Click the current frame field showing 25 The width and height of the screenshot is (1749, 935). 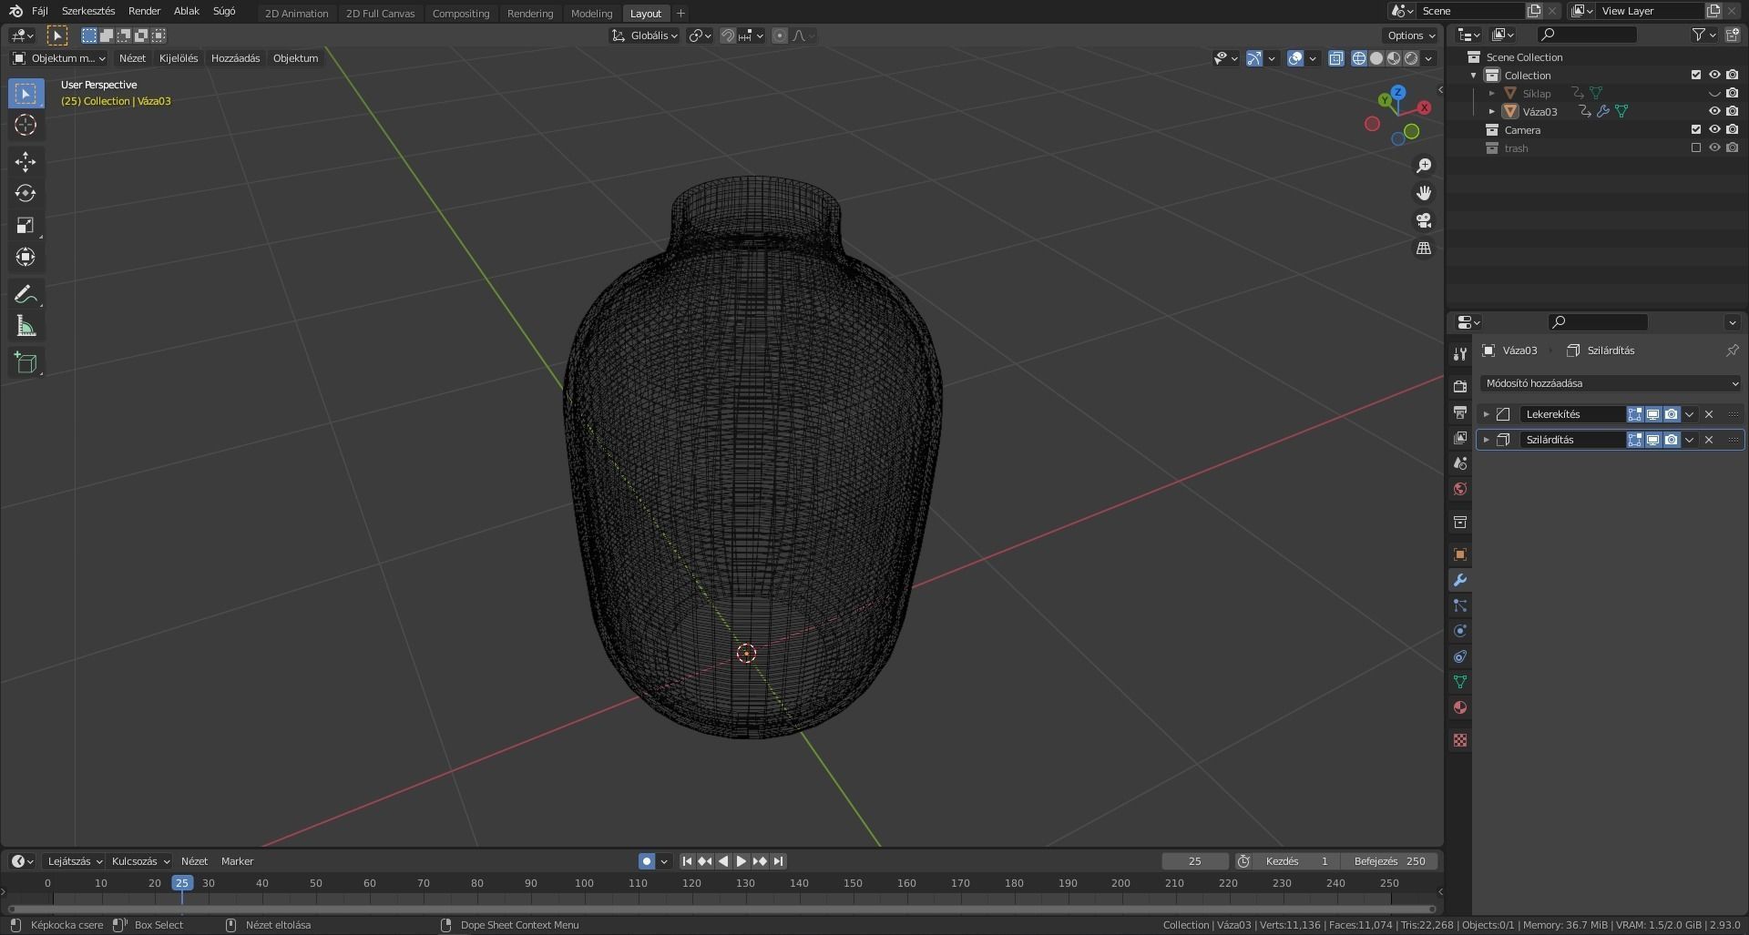(x=1195, y=861)
